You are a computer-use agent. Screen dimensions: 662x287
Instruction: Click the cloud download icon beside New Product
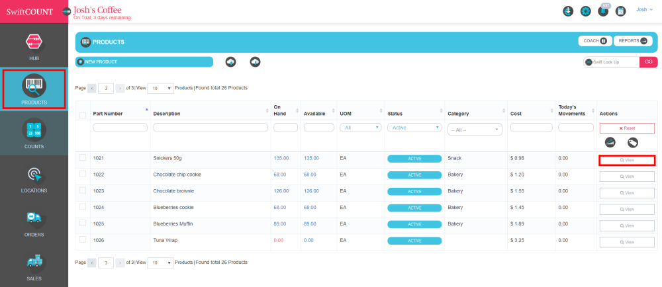pos(255,62)
